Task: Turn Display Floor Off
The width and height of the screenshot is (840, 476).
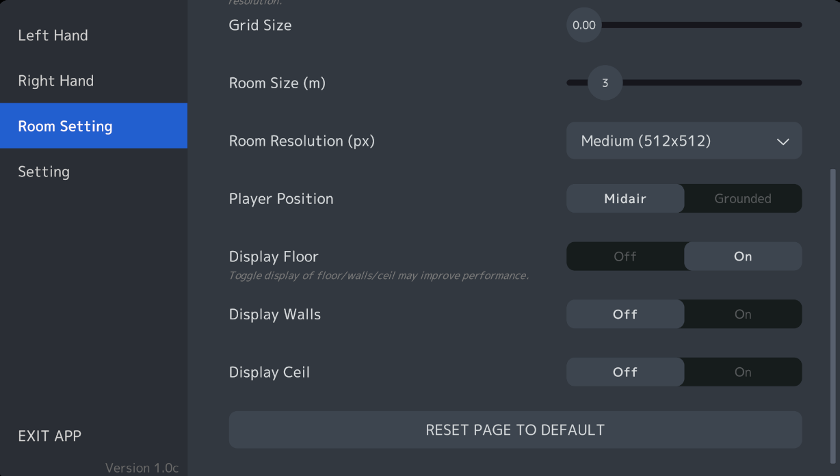Action: [x=625, y=256]
